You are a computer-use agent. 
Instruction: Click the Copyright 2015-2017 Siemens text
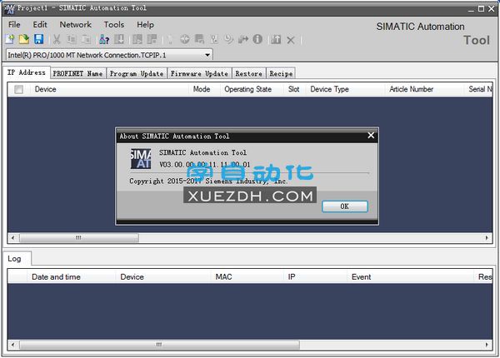pyautogui.click(x=208, y=181)
